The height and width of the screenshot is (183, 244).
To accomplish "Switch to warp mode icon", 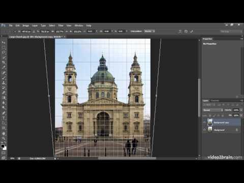I will point(180,32).
